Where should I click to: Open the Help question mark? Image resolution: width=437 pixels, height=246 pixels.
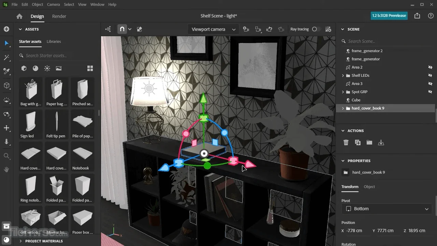(x=431, y=16)
